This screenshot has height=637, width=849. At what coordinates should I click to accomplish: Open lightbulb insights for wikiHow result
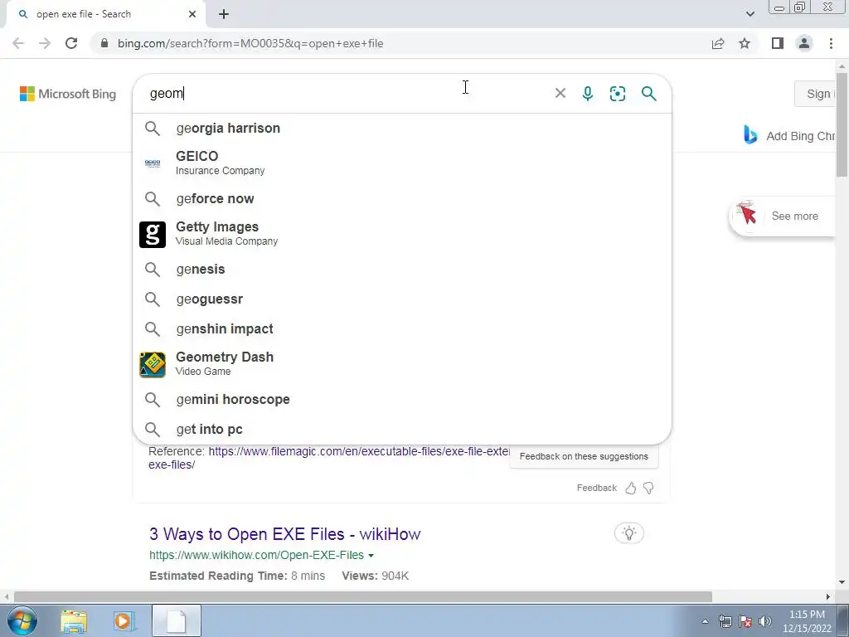pyautogui.click(x=628, y=533)
